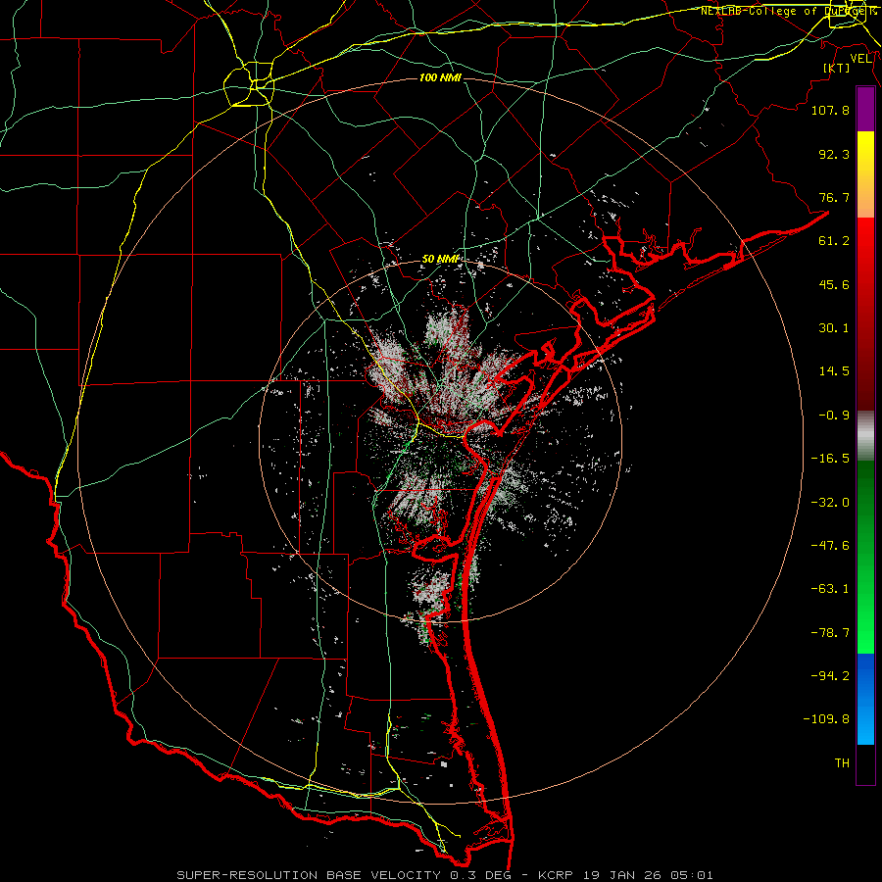This screenshot has width=882, height=882.
Task: Click the -47.6 velocity scale label
Action: click(830, 546)
